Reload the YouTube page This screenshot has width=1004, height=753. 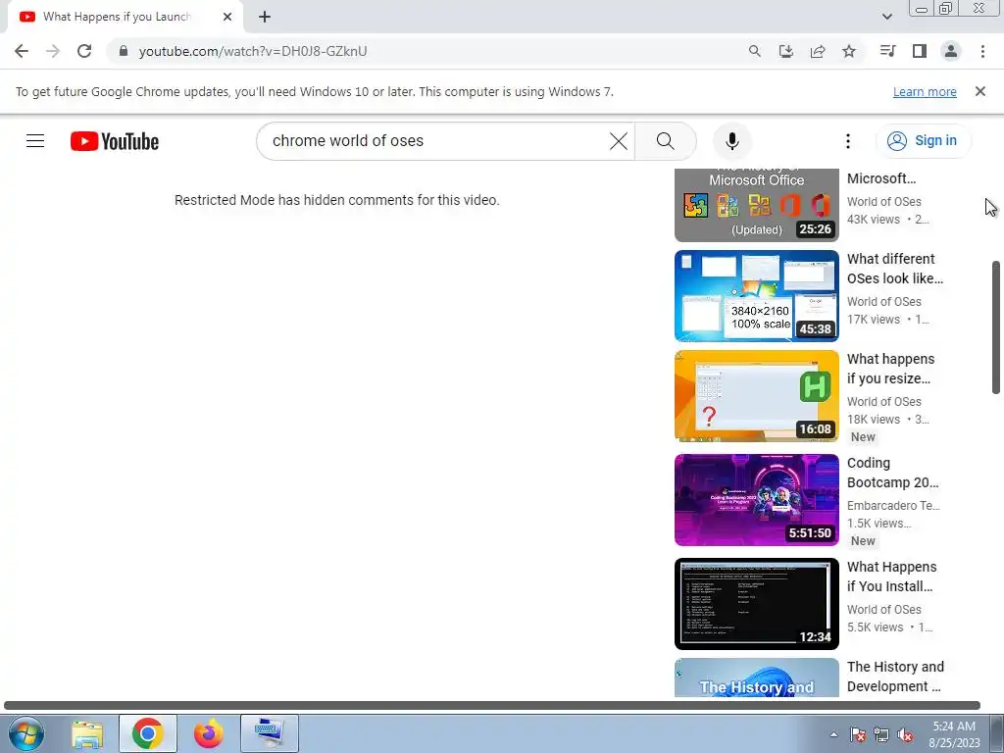tap(84, 51)
